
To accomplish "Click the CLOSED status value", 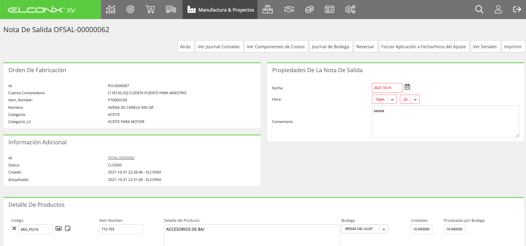I will click(115, 165).
